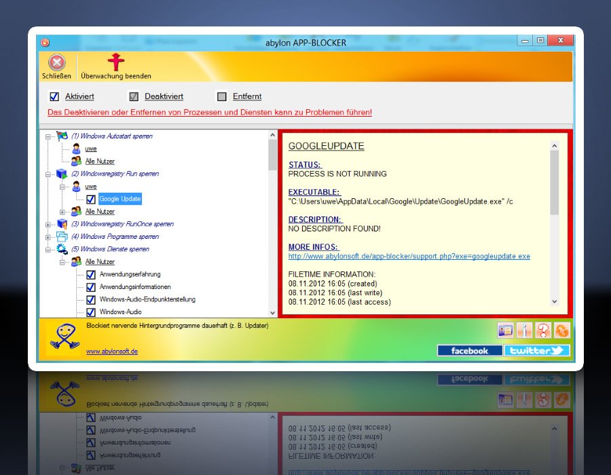Click the Windowsregistry Run cube icon
Viewport: 611px width, 475px height.
coord(62,174)
